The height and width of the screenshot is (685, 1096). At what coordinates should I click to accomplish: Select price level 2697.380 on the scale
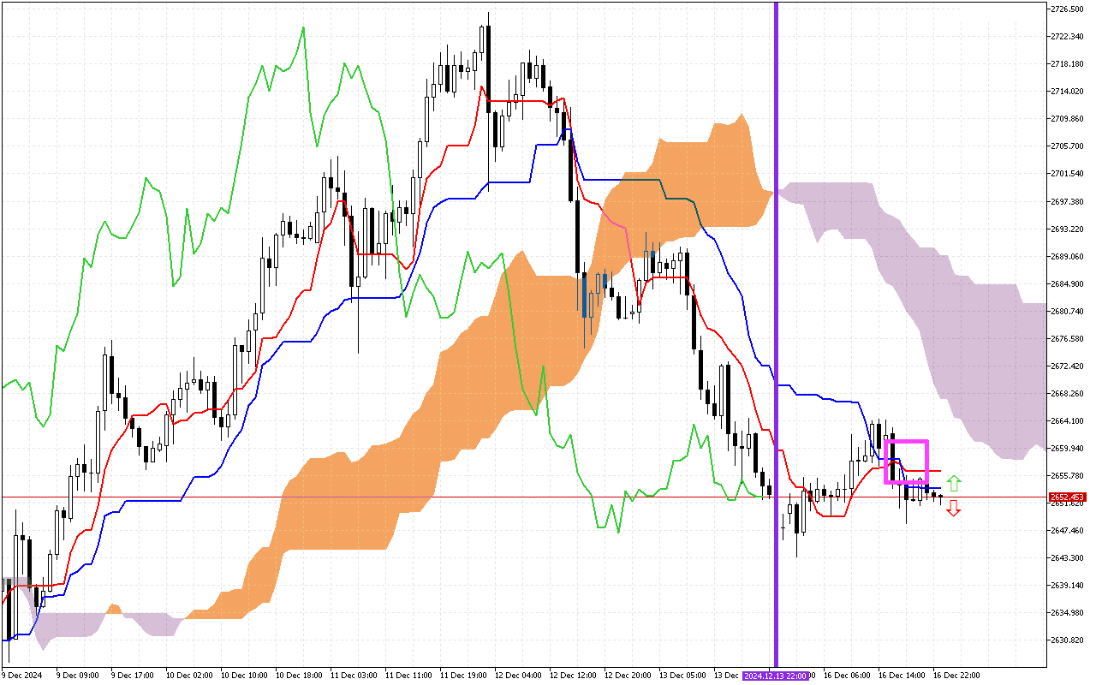pyautogui.click(x=1068, y=201)
